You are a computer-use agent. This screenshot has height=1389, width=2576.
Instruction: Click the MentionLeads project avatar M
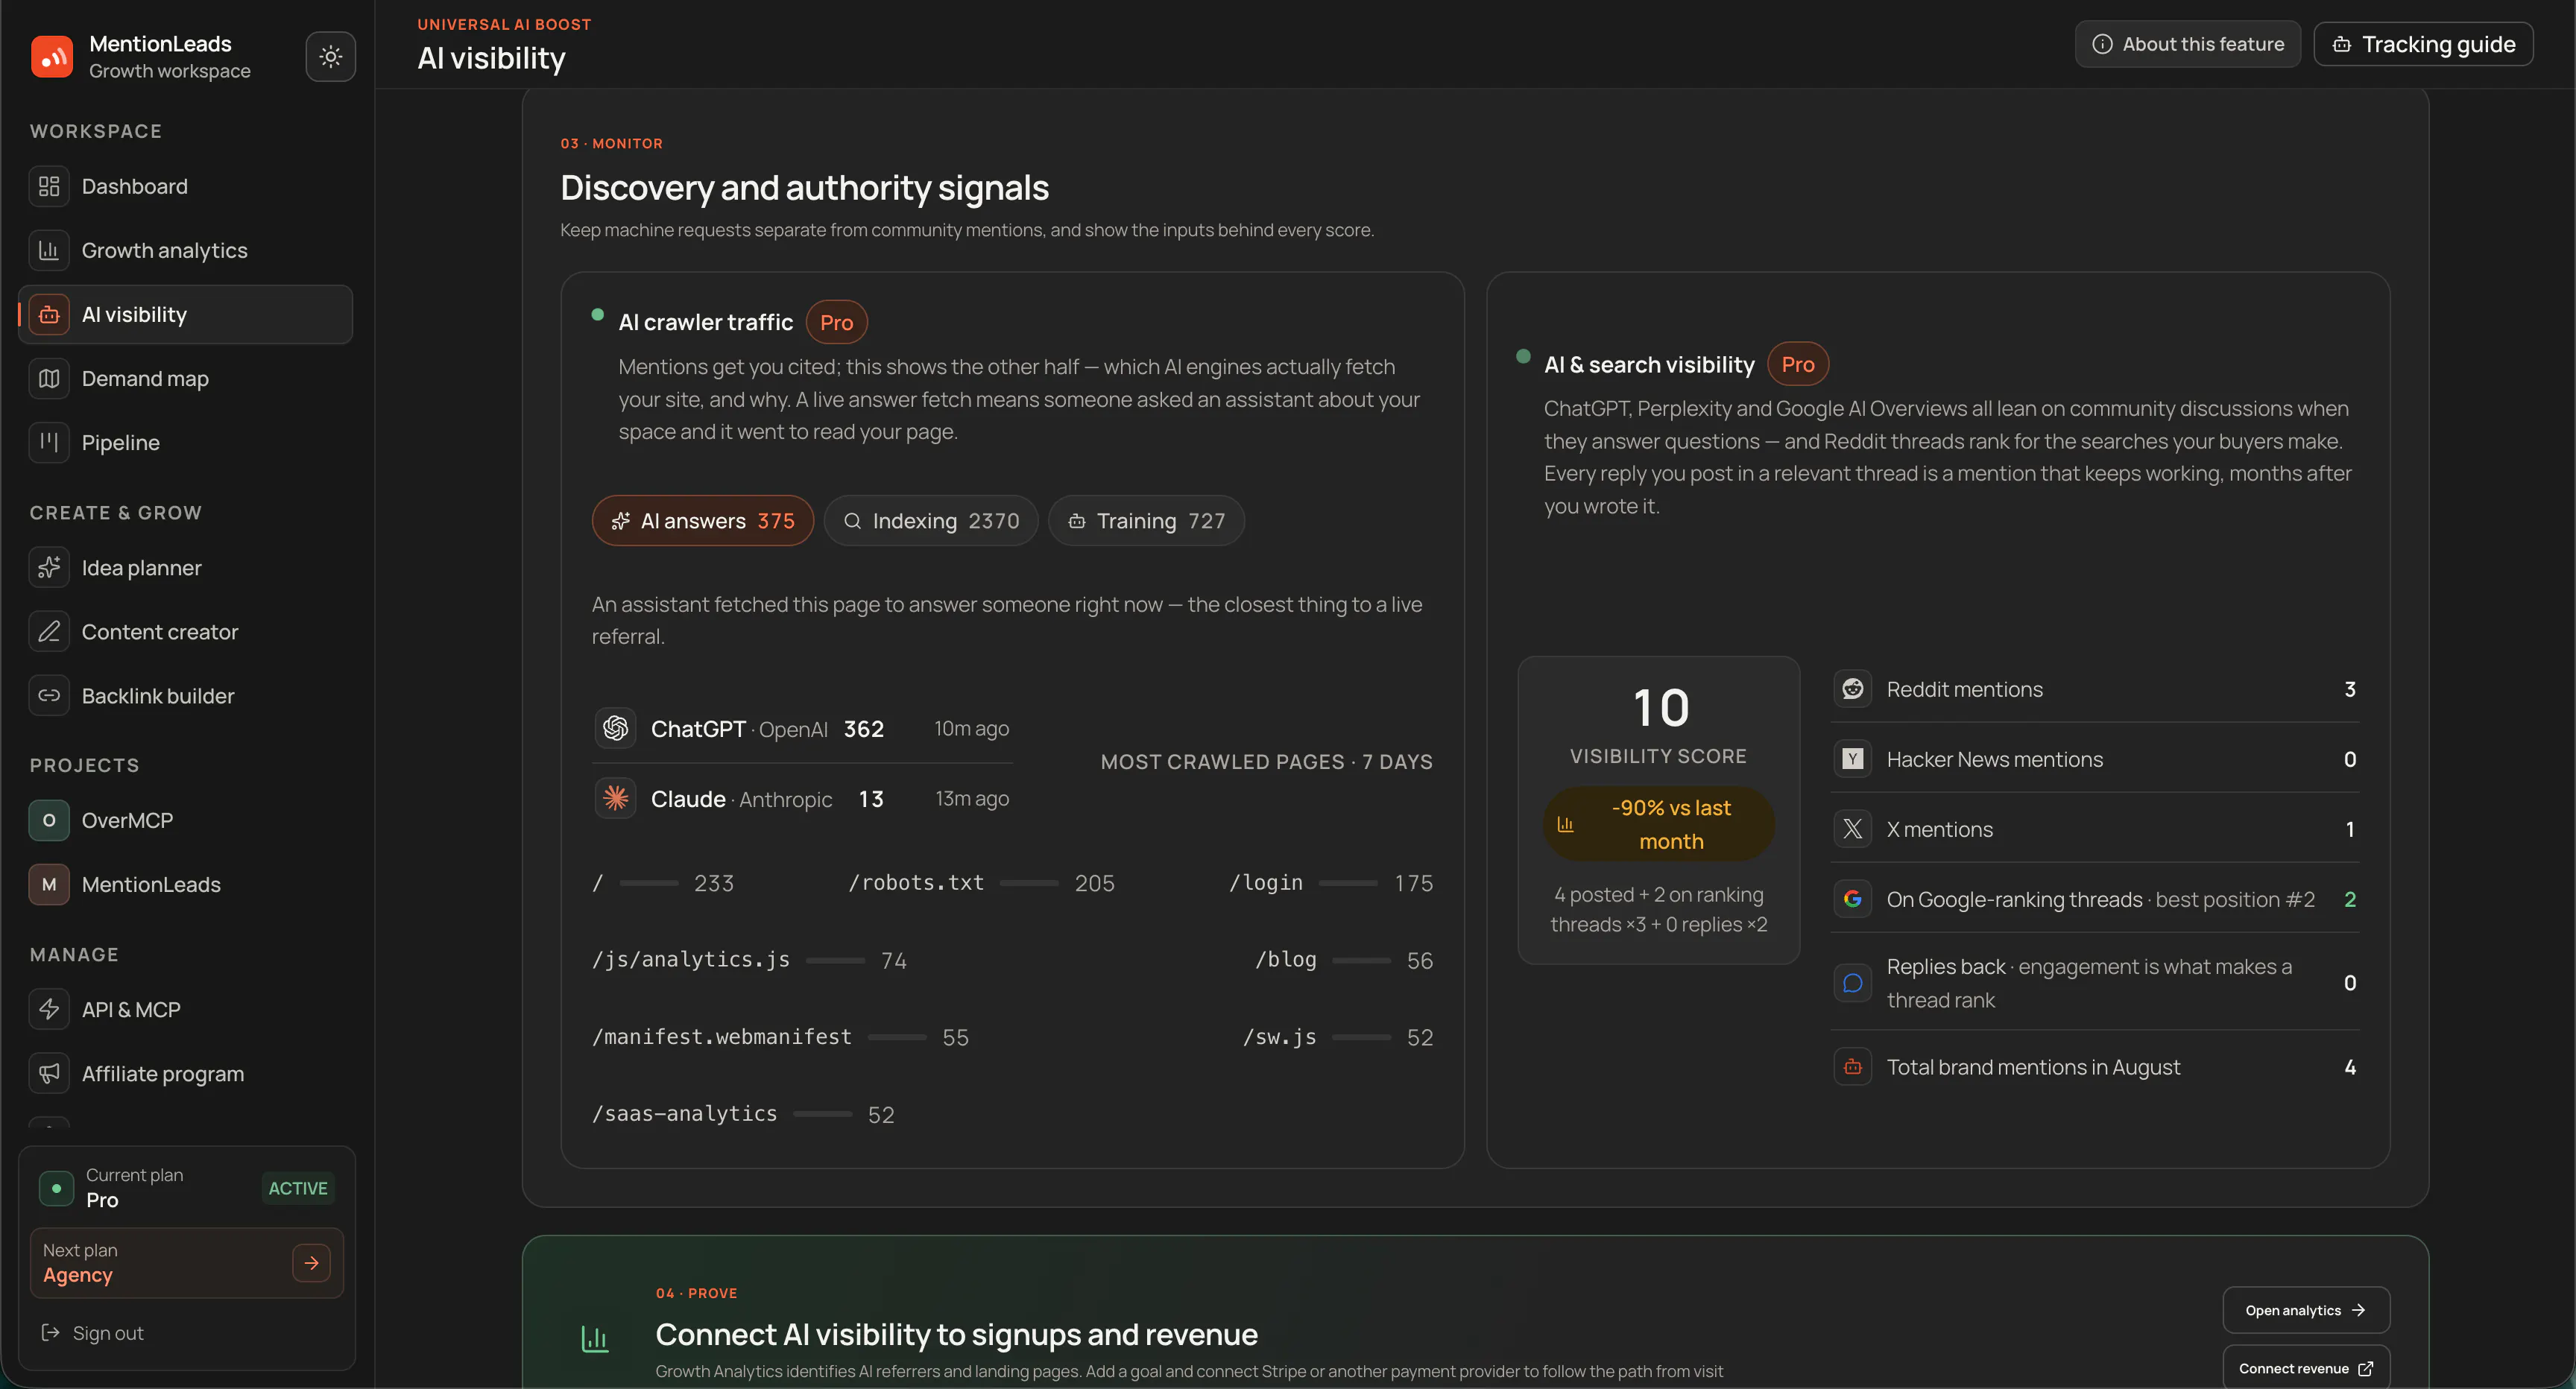click(49, 885)
